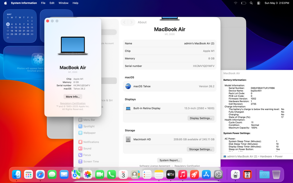This screenshot has width=293, height=183.
Task: Click the red rocket app in the dock
Action: (195, 175)
